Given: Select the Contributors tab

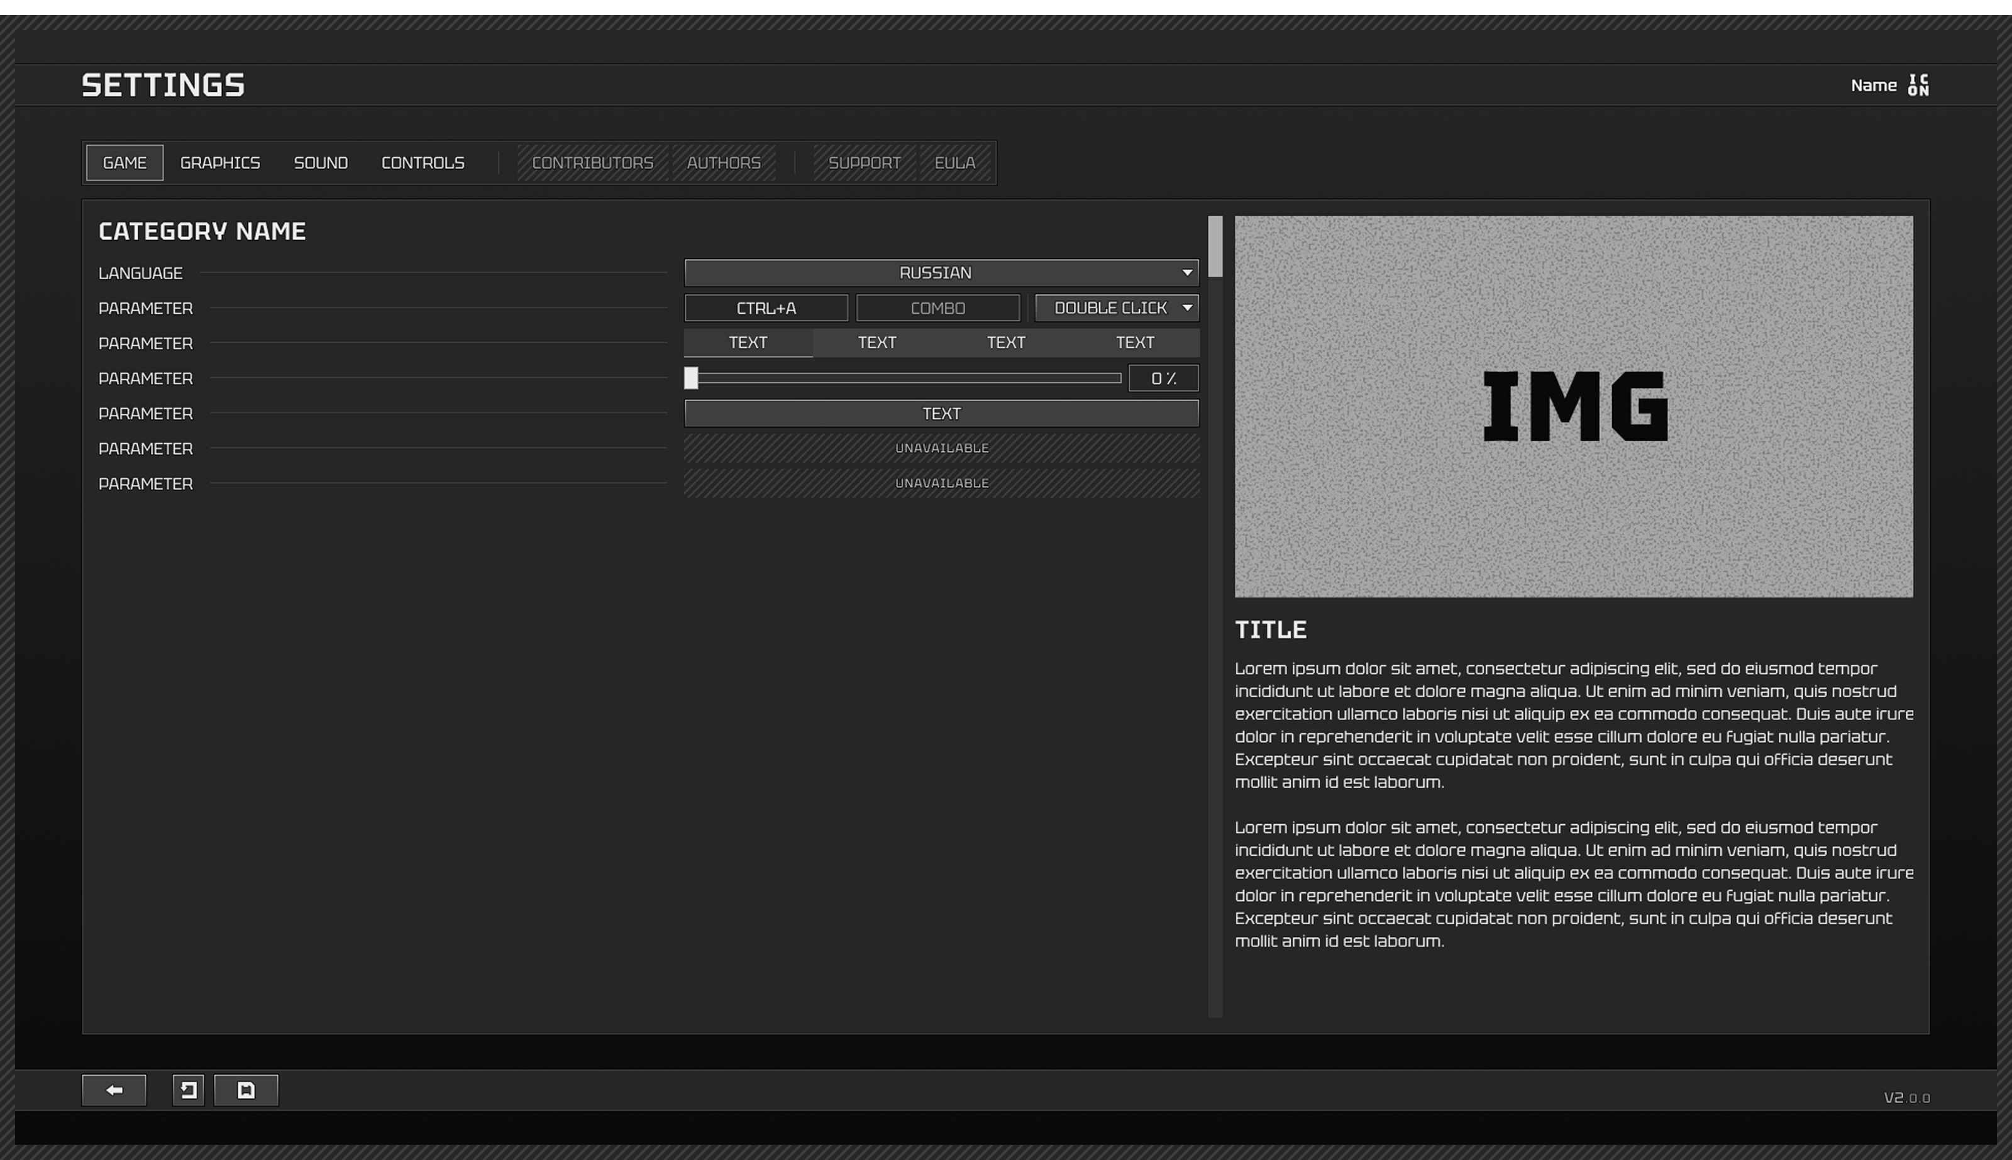Looking at the screenshot, I should [593, 163].
